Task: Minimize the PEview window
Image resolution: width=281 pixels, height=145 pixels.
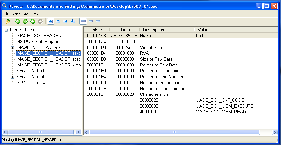Action: (259, 6)
